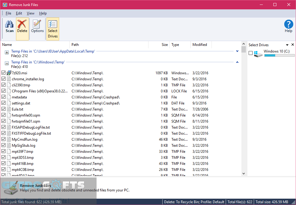Uncheck chrome_installer.log
Image resolution: width=296 pixels, height=205 pixels.
(x=3, y=78)
